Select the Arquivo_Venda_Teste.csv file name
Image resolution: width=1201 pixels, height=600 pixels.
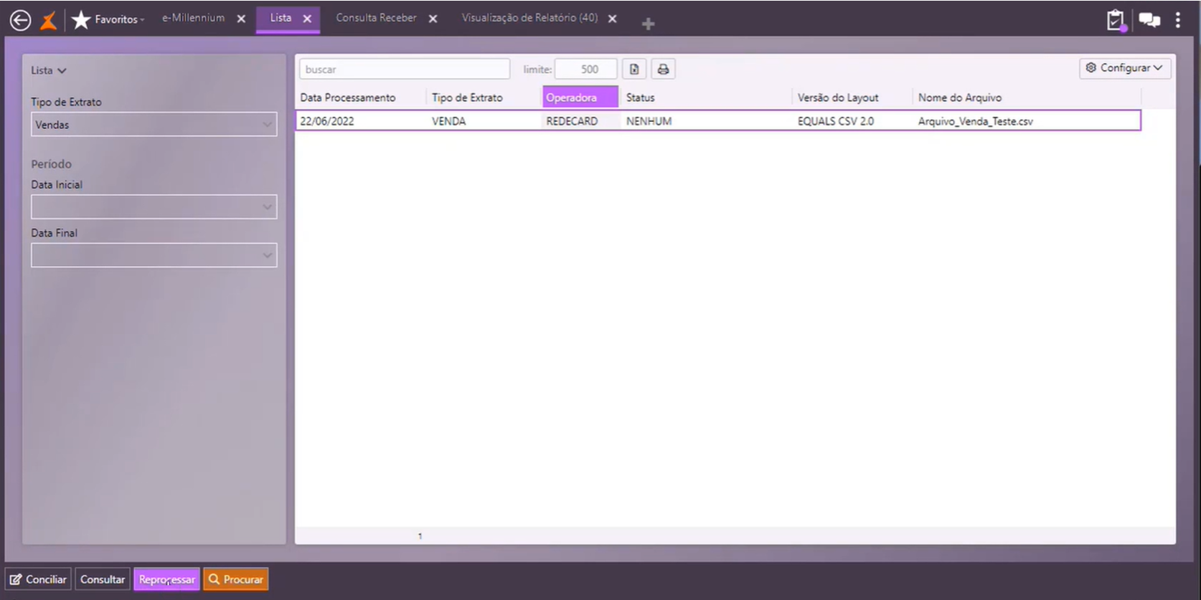coord(976,121)
